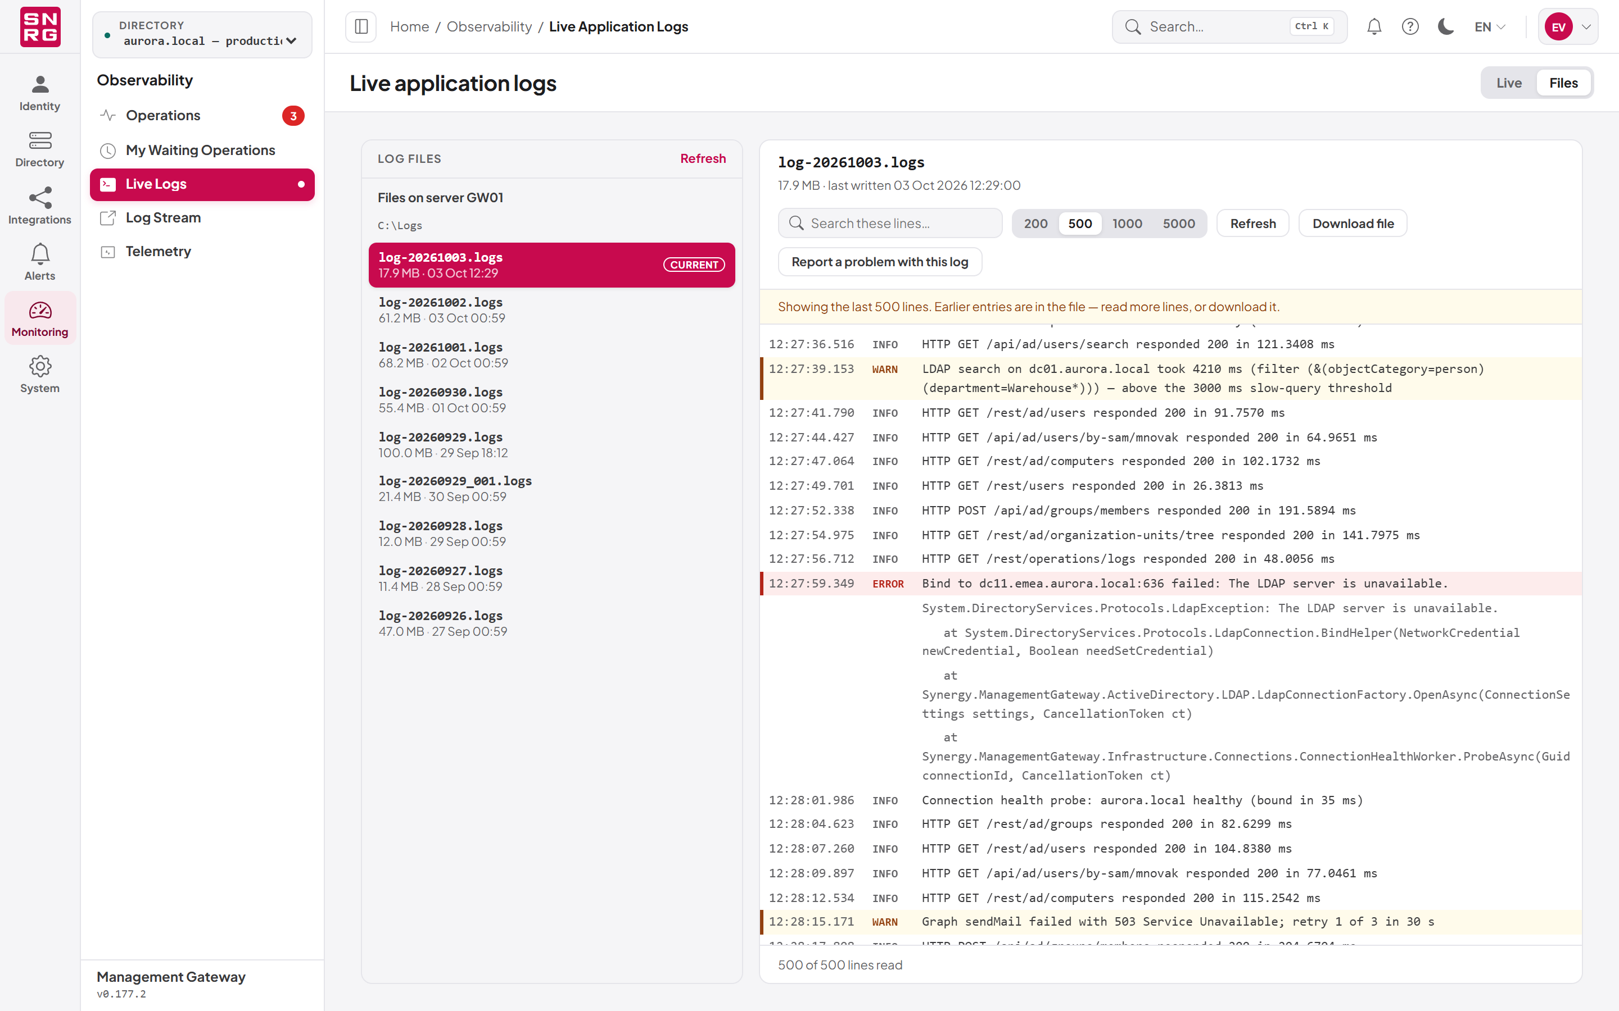Open the Identity section
The image size is (1619, 1011).
tap(40, 94)
